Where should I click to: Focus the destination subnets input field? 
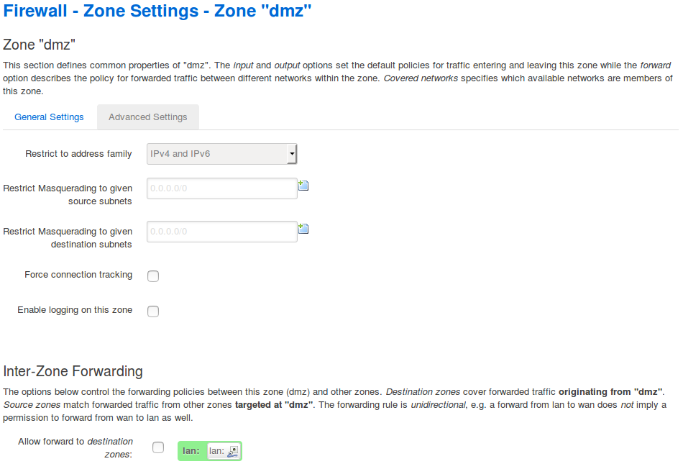tap(221, 231)
